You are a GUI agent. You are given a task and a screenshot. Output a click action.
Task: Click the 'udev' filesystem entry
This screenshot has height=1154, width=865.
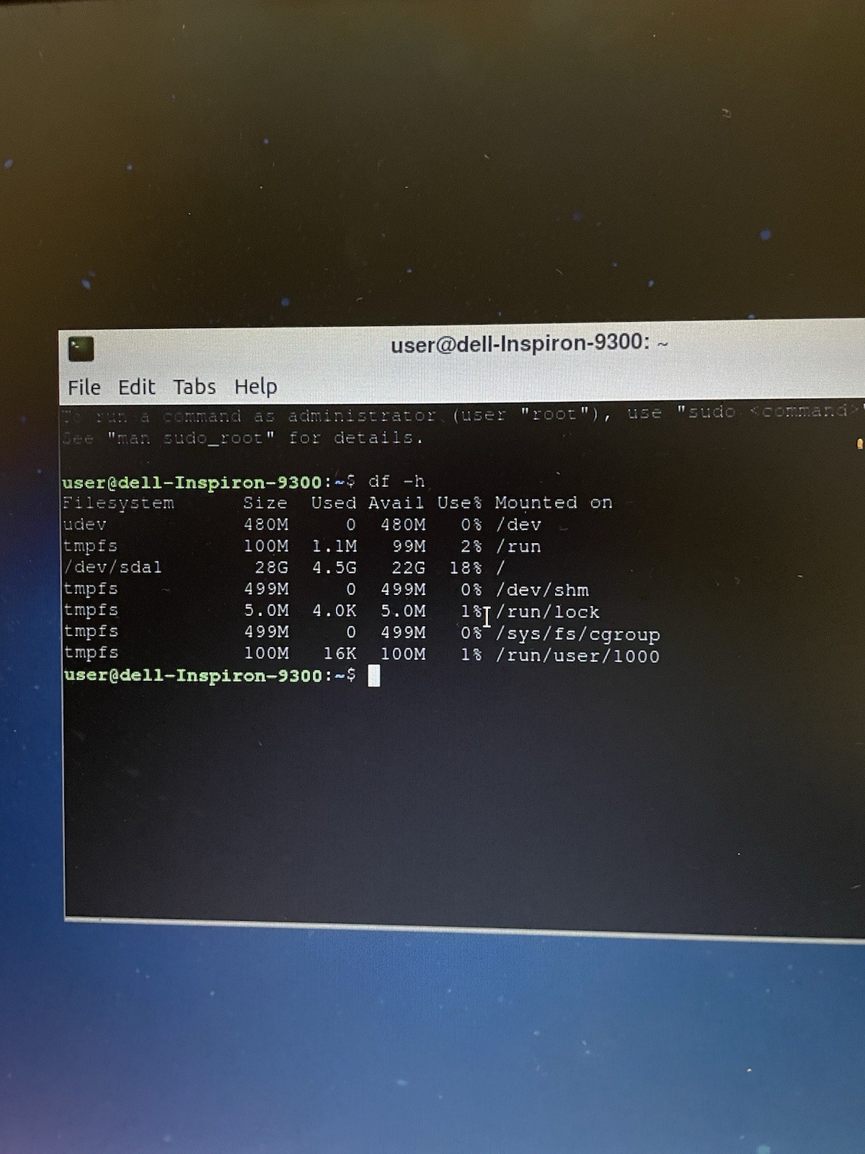pyautogui.click(x=84, y=524)
